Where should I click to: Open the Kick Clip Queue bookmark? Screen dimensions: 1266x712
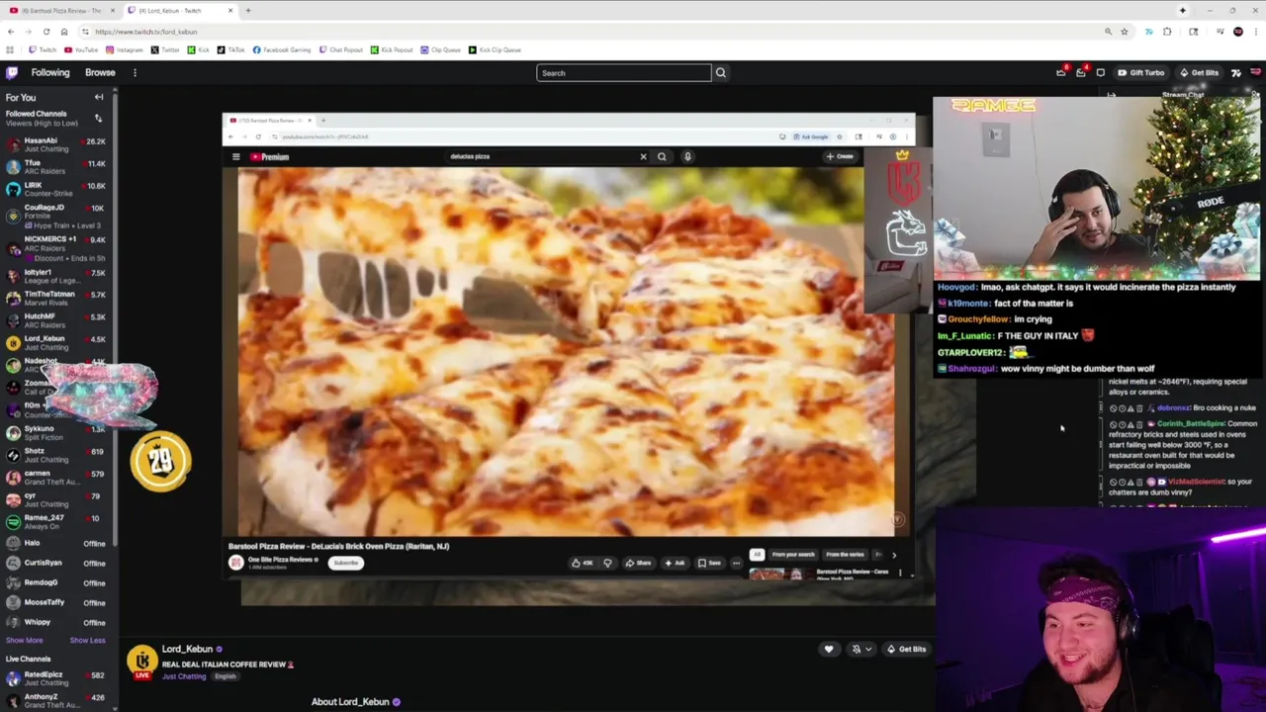[x=495, y=49]
